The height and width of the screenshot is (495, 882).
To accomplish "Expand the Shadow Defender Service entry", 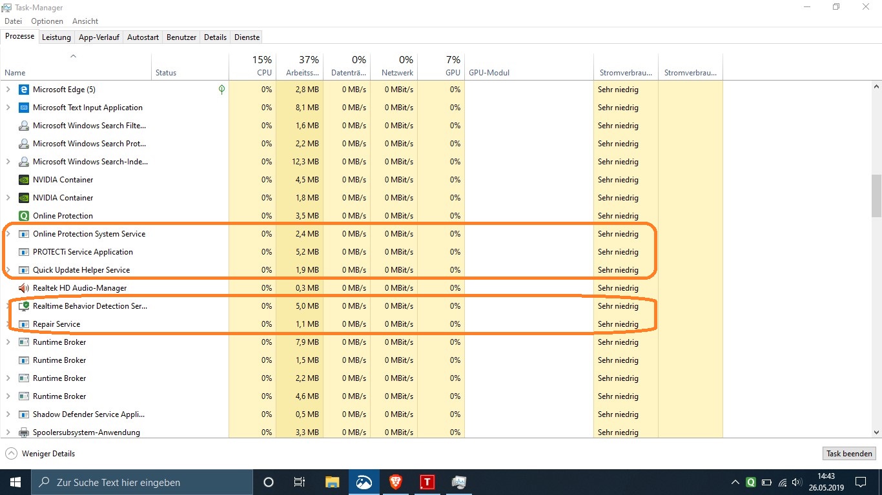I will click(x=8, y=414).
